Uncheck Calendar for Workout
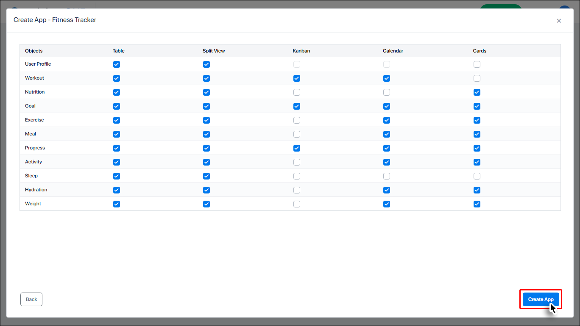The width and height of the screenshot is (580, 326). tap(387, 78)
